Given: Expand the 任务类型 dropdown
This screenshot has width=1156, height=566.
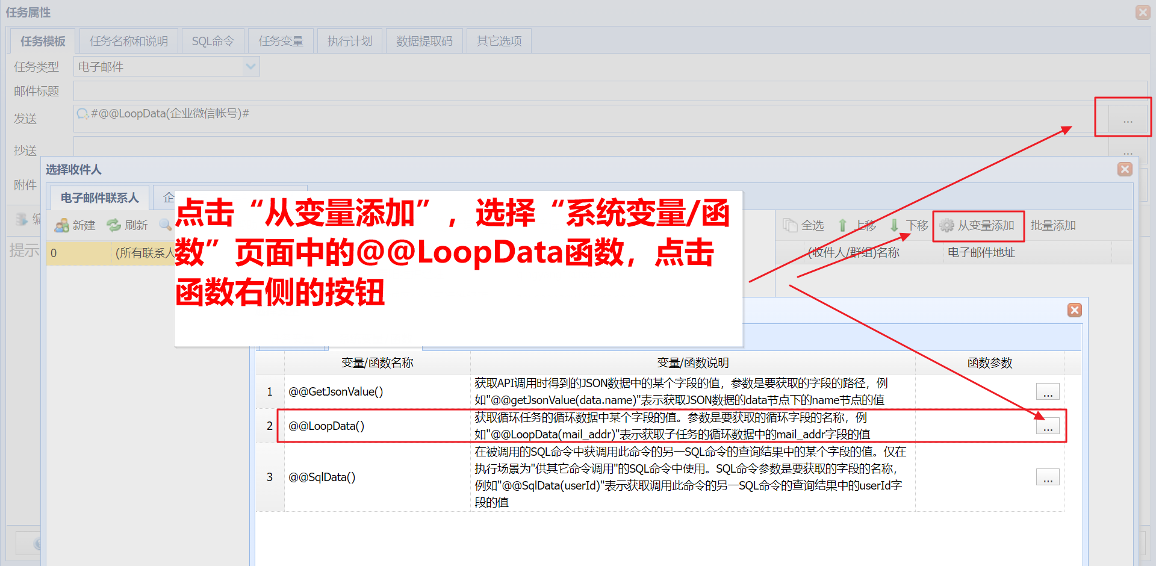Looking at the screenshot, I should tap(251, 67).
